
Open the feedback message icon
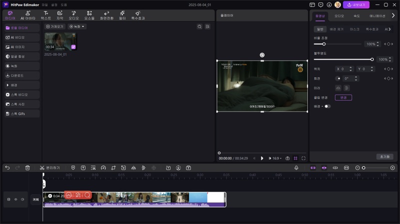pos(320,5)
